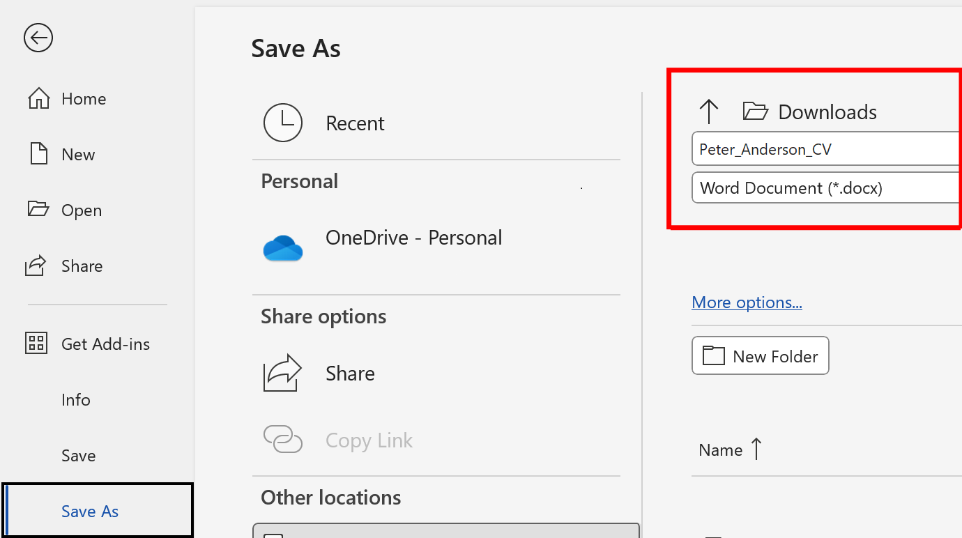Image resolution: width=962 pixels, height=538 pixels.
Task: Switch to the Info section
Action: [x=75, y=399]
